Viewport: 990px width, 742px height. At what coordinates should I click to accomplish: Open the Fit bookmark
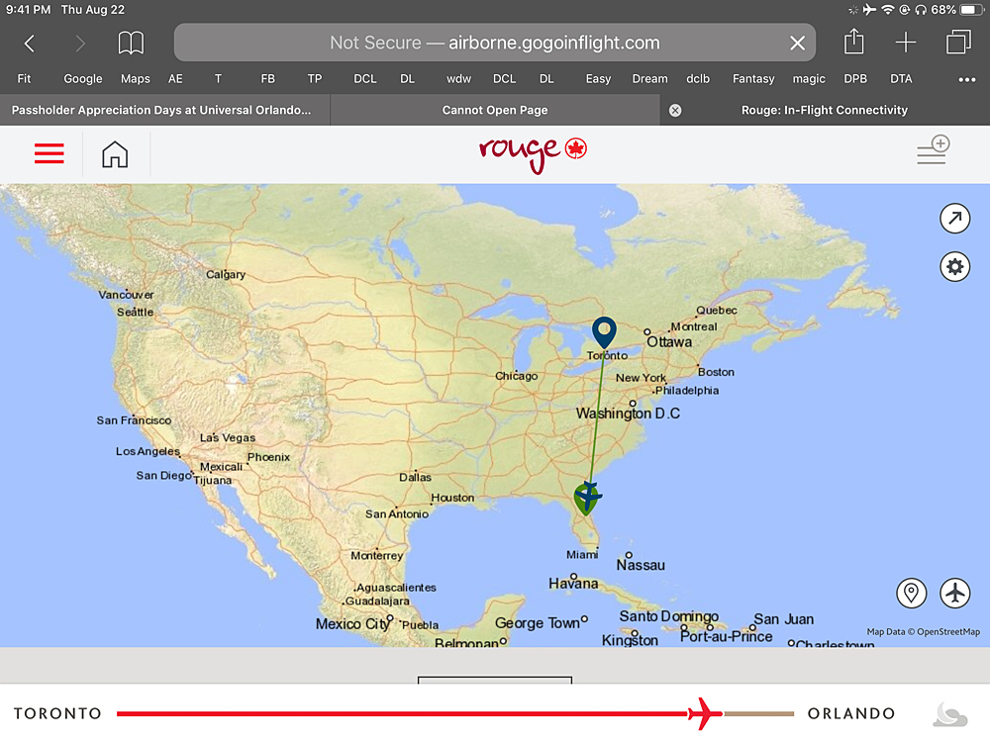(x=24, y=79)
